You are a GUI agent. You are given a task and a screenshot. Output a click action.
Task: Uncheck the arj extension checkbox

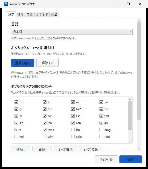[101, 123]
